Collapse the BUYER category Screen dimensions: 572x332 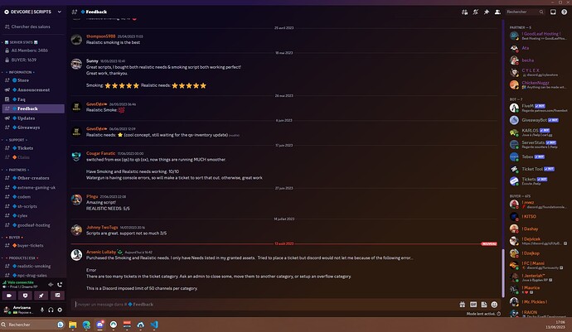[15, 238]
